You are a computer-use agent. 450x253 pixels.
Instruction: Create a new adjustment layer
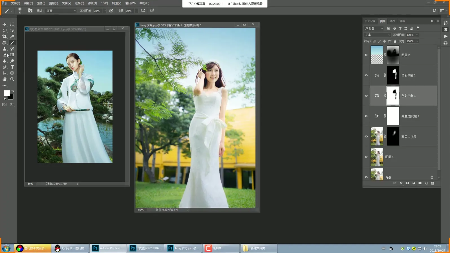click(x=414, y=183)
